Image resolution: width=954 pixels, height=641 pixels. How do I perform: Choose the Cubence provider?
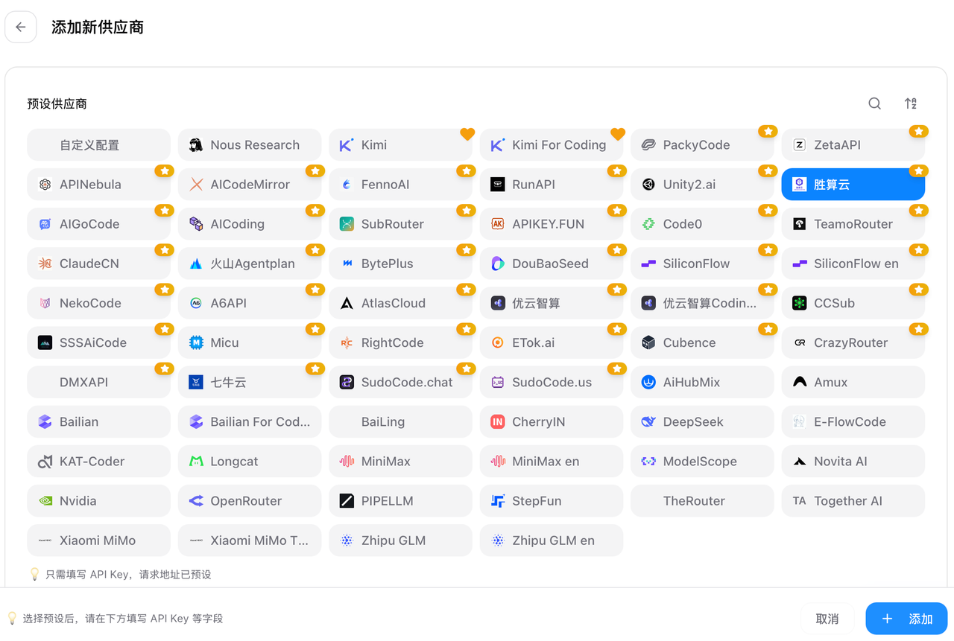pyautogui.click(x=702, y=342)
